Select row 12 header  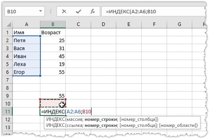pyautogui.click(x=7, y=120)
